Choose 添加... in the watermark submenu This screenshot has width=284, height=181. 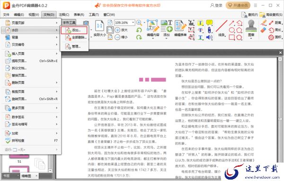[x=74, y=30]
